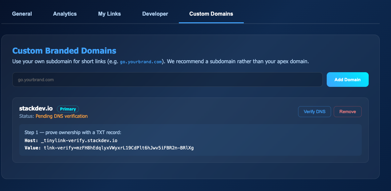The width and height of the screenshot is (391, 191).
Task: Click the Custom Branded Domains heading
Action: point(64,51)
